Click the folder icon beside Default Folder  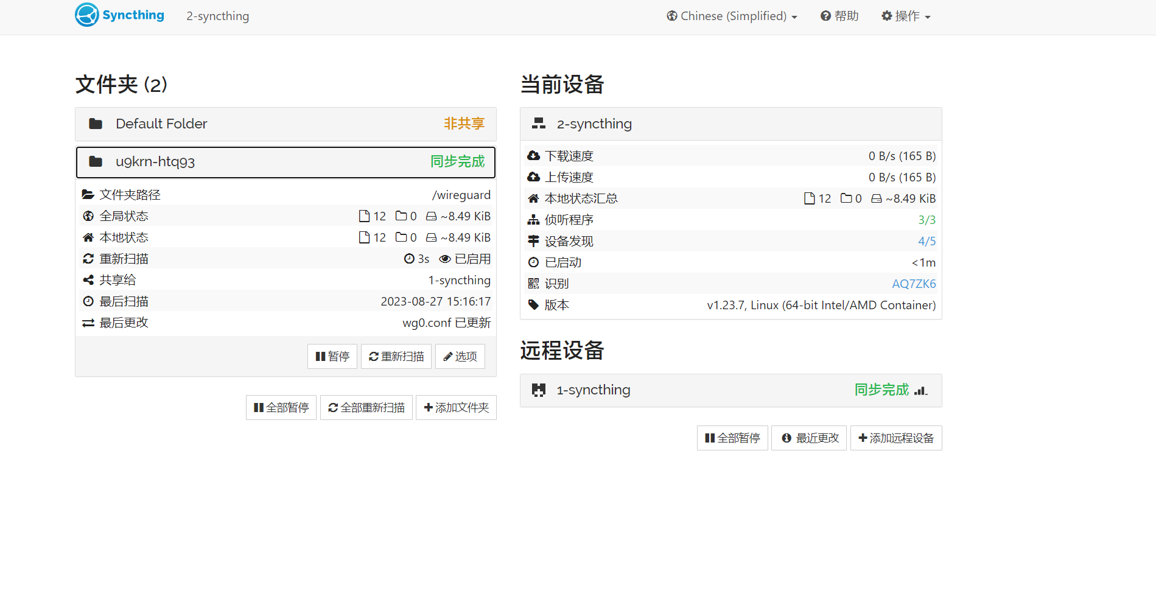[96, 124]
